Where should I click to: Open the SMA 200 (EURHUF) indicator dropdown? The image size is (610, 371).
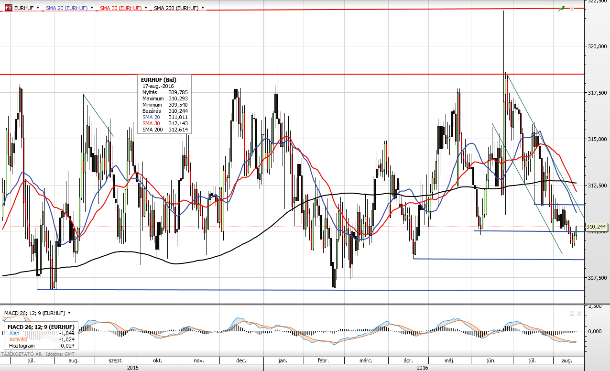pyautogui.click(x=203, y=9)
